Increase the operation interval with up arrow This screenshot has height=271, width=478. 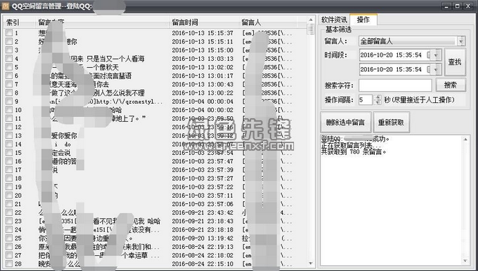tap(378, 97)
